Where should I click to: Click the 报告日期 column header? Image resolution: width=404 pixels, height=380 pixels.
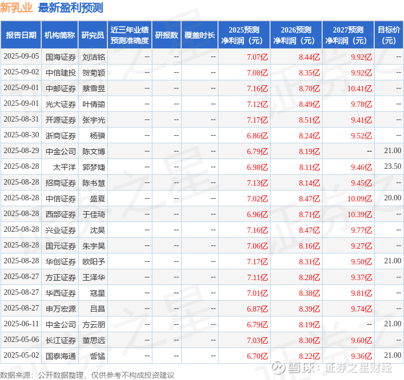(x=21, y=35)
